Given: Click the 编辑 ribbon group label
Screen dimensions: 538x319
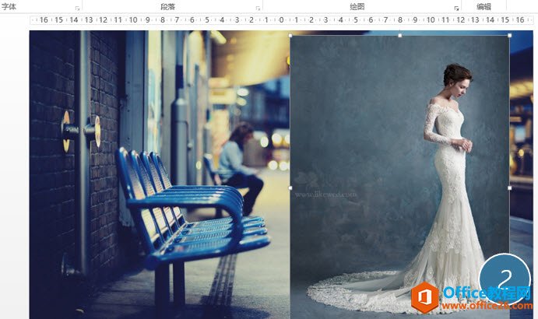Looking at the screenshot, I should pyautogui.click(x=483, y=6).
